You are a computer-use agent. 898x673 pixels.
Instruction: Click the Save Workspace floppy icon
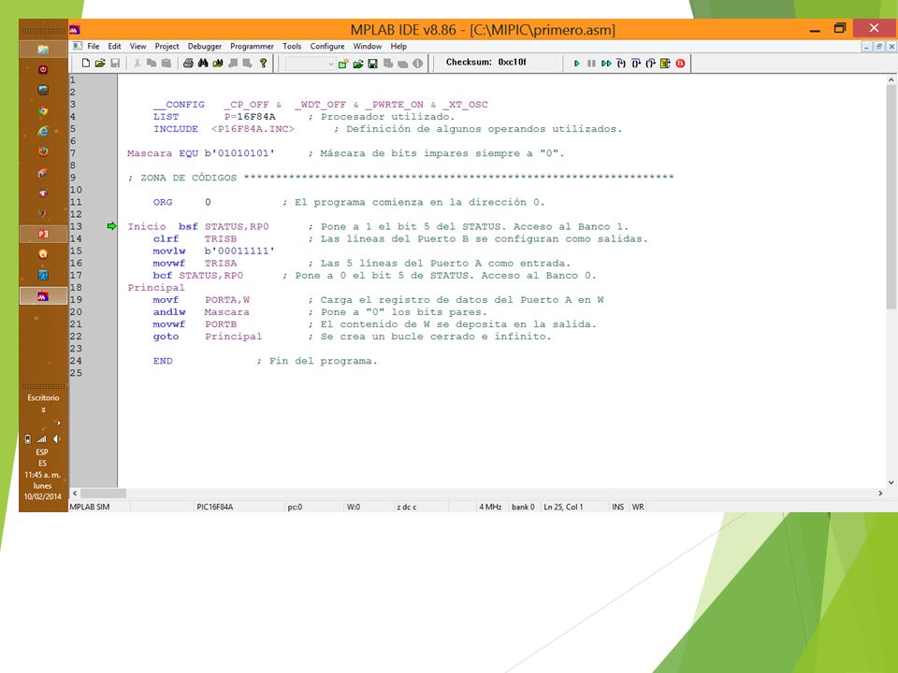tap(373, 64)
